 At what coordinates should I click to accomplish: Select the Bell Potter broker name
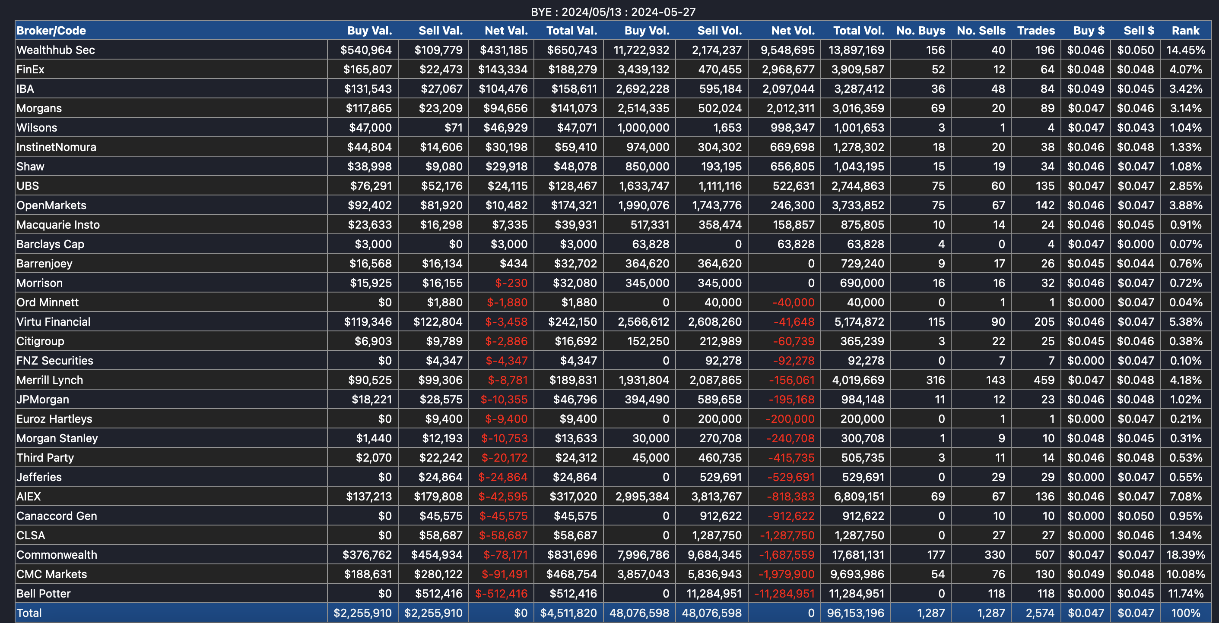coord(43,593)
